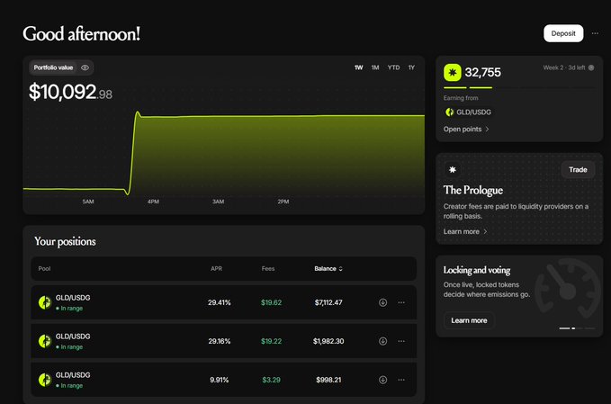This screenshot has width=611, height=404.
Task: Select the 1M chart range
Action: (375, 67)
